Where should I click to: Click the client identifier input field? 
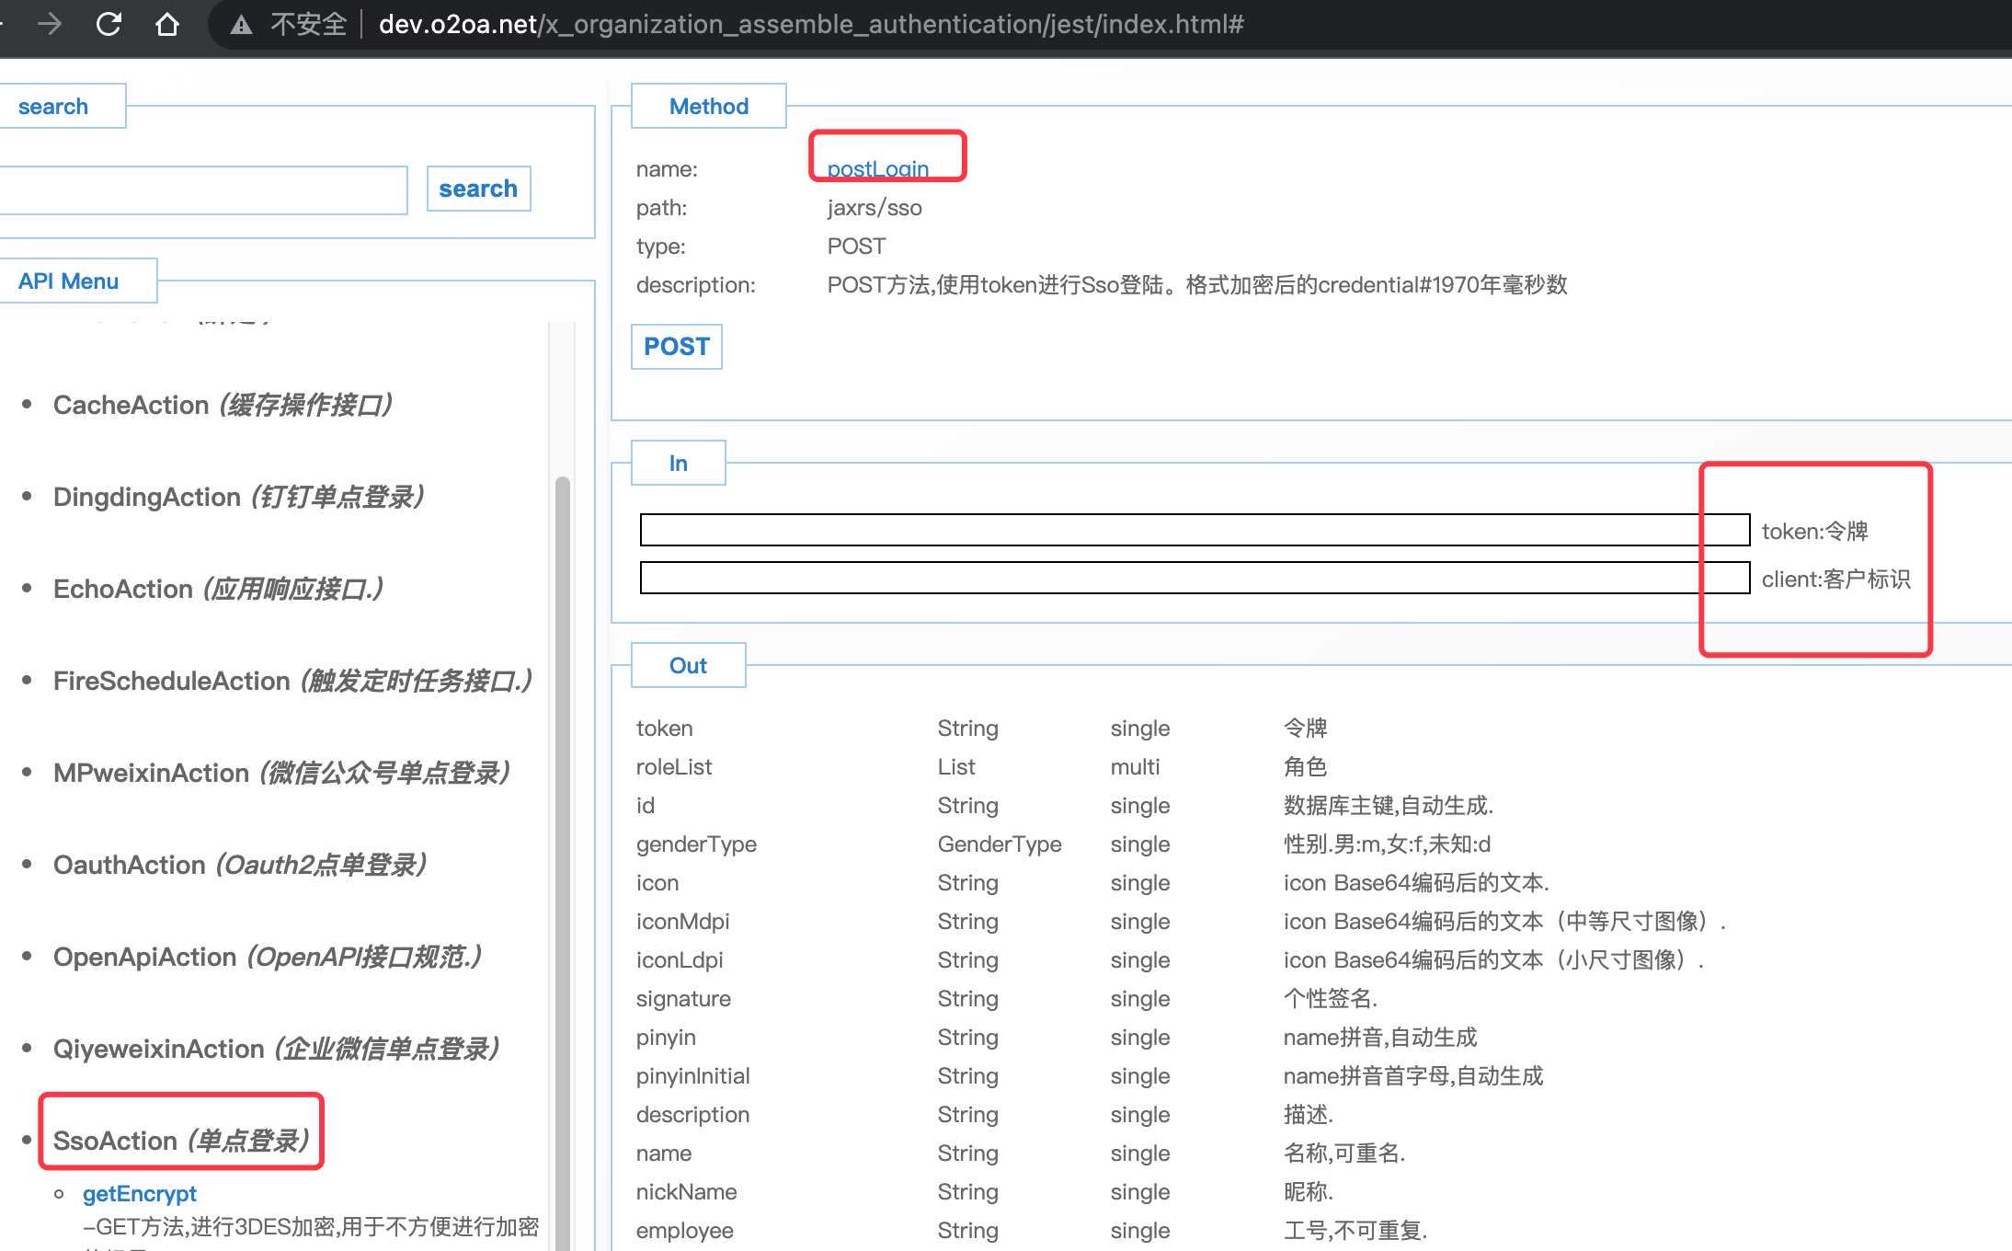tap(1170, 578)
